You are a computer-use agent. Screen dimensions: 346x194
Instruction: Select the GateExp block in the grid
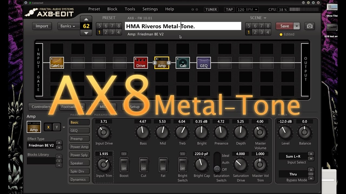(57, 63)
